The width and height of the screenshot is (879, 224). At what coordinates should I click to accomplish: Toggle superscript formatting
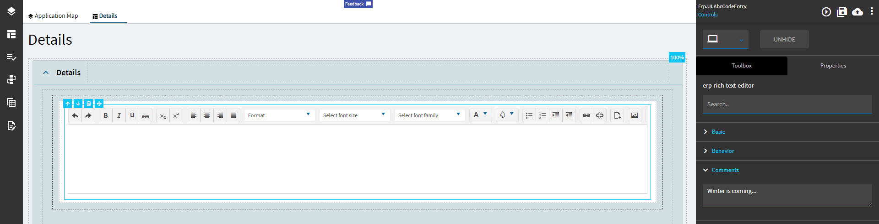pyautogui.click(x=176, y=115)
